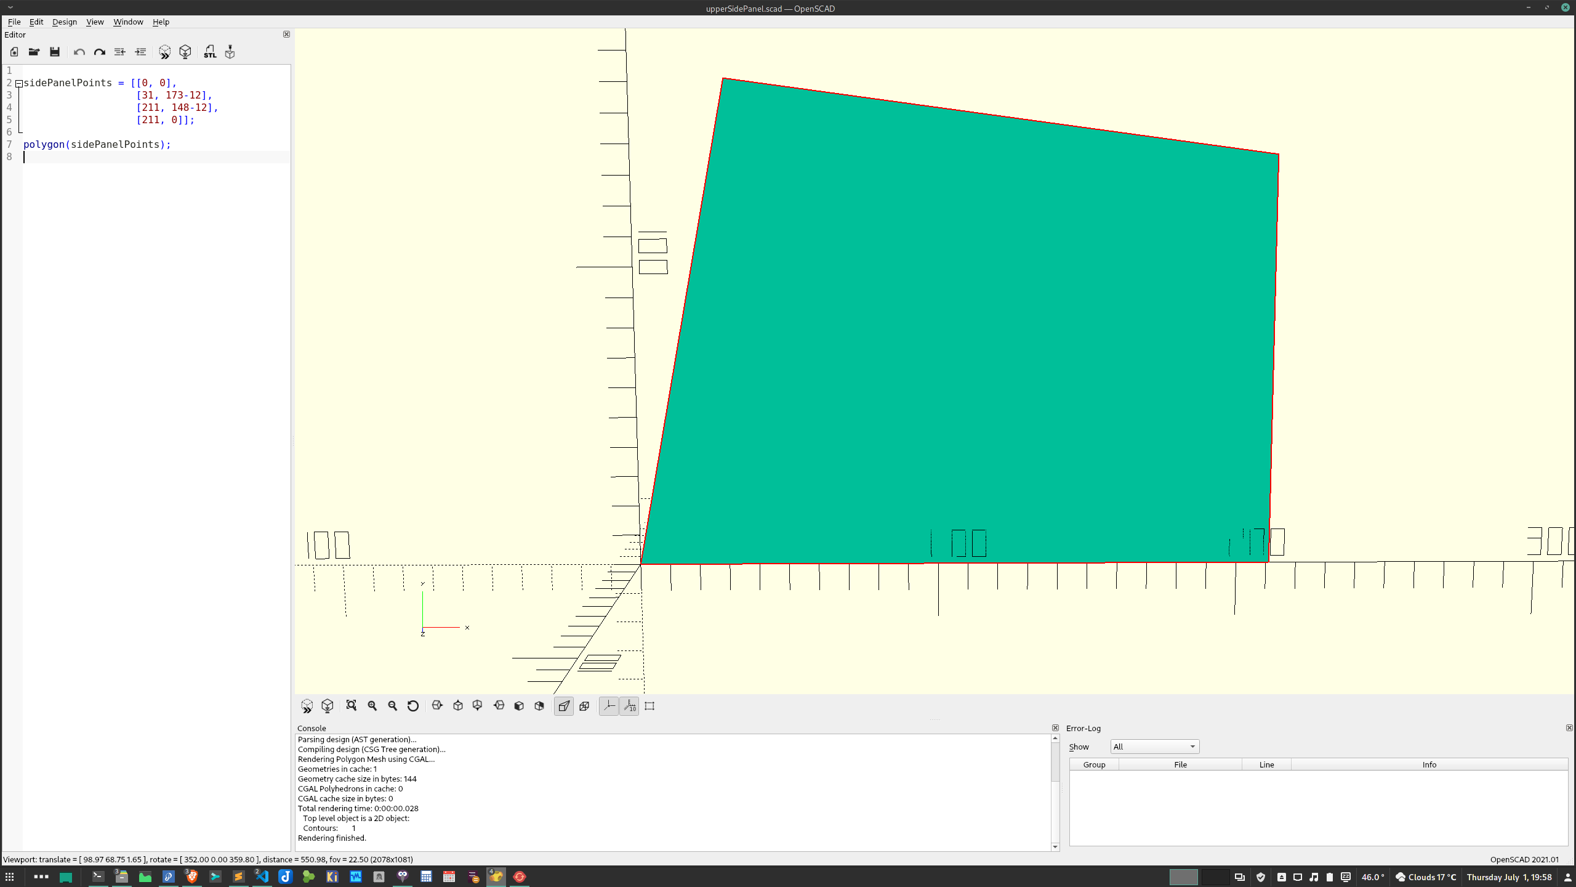Click the File column header in Error-Log

pyautogui.click(x=1180, y=764)
